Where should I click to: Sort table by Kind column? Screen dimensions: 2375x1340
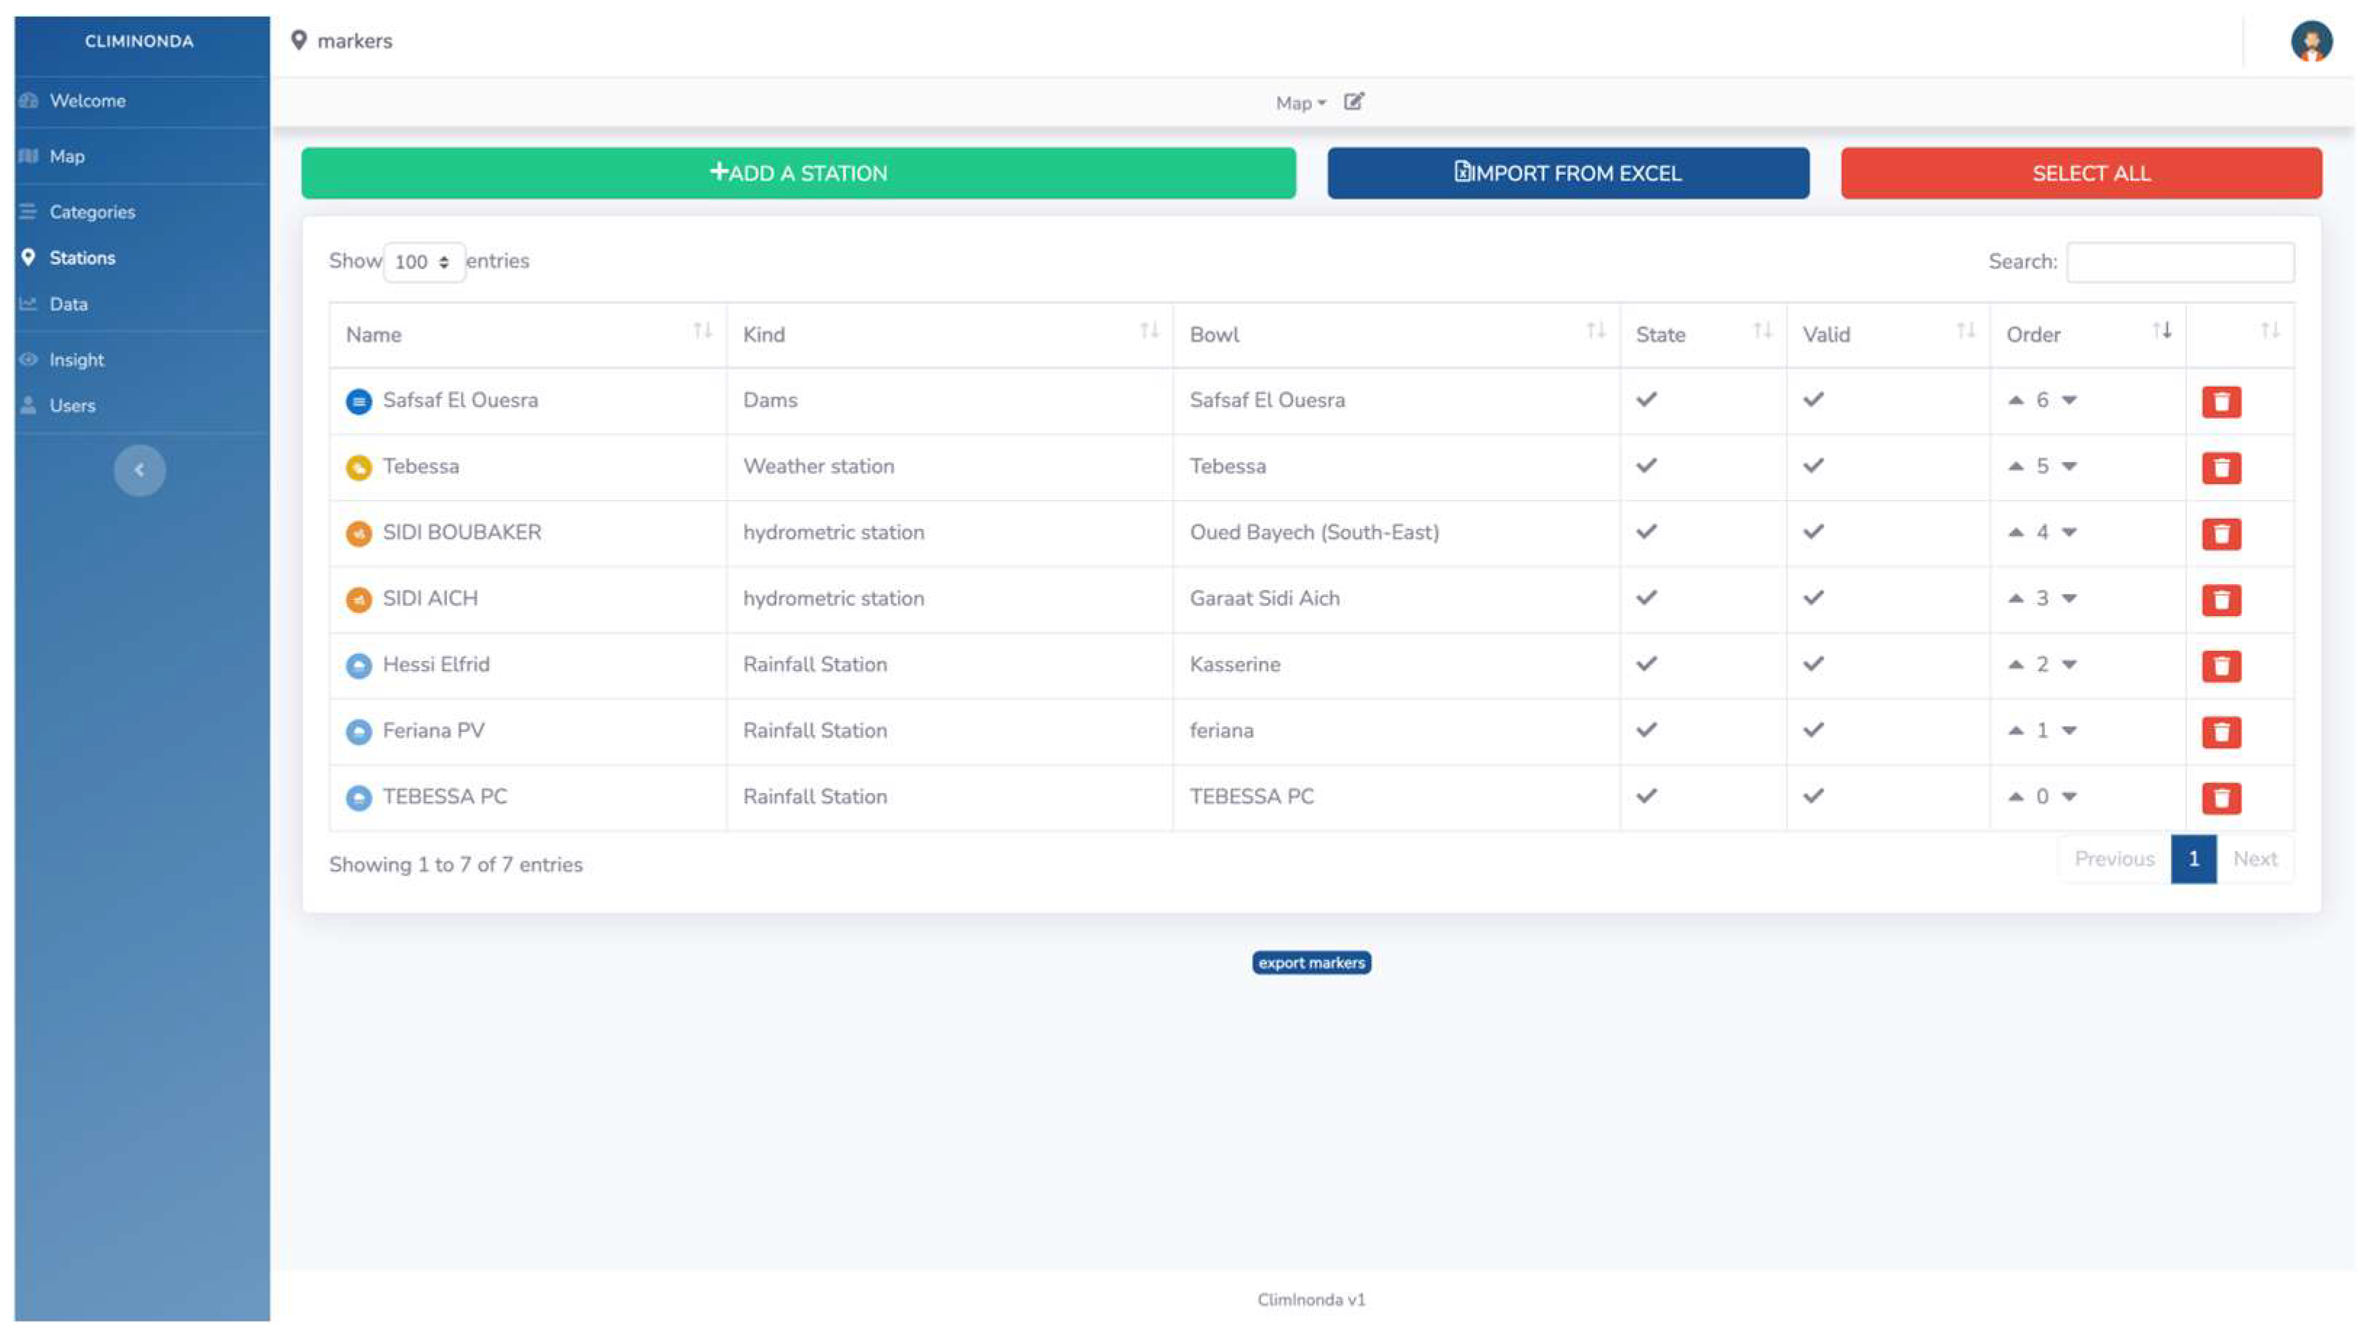tap(950, 334)
